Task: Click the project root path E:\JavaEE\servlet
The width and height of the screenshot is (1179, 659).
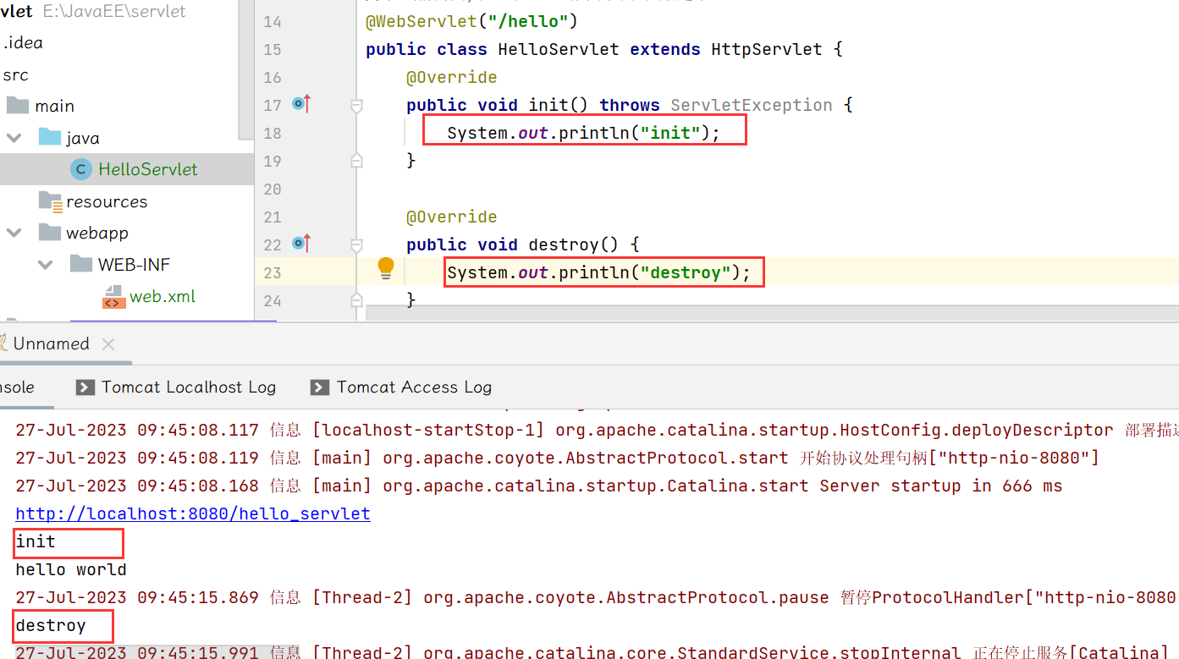Action: 114,12
